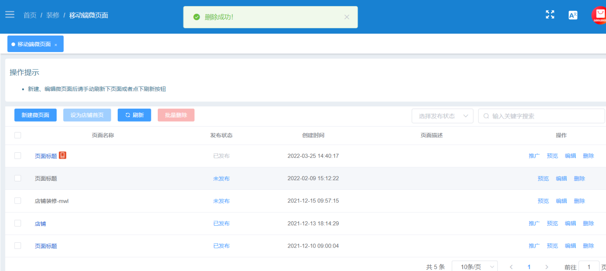Check the 店铺装修-mwl row checkbox
Image resolution: width=606 pixels, height=271 pixels.
[x=18, y=201]
